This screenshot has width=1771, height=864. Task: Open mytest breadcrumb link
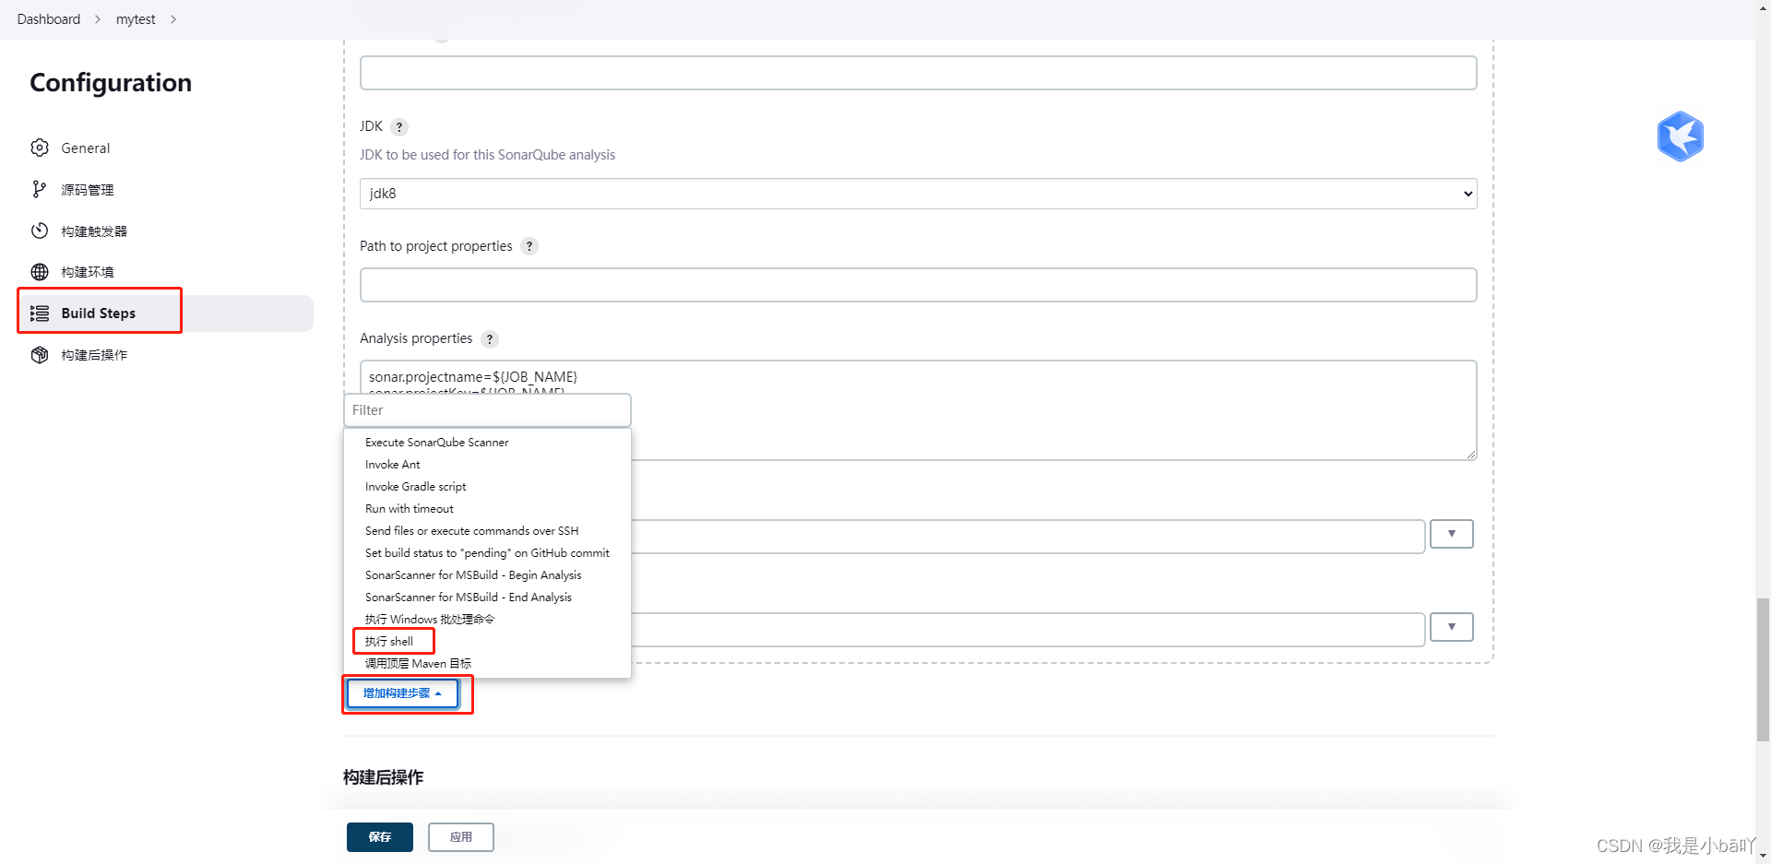coord(136,19)
